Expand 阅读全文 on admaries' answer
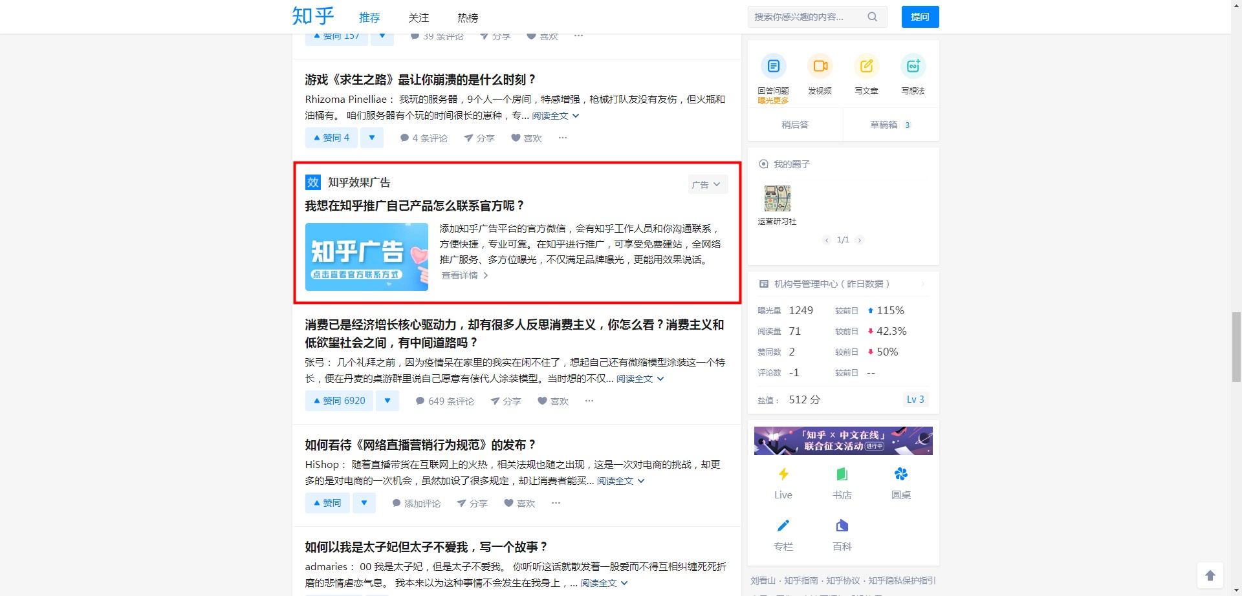 click(604, 583)
